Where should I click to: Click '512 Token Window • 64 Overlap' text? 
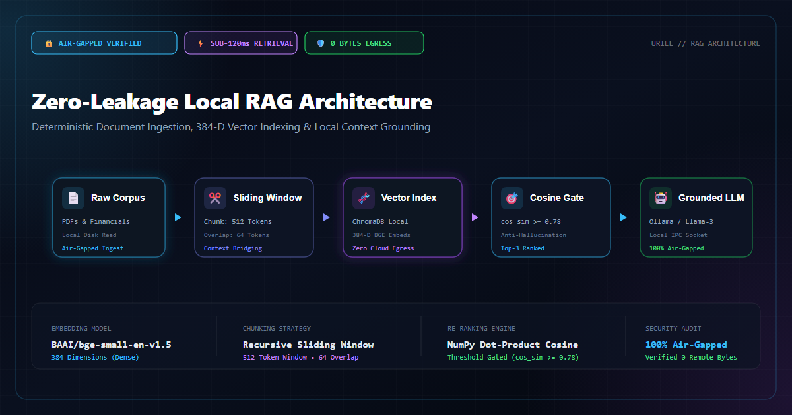301,358
